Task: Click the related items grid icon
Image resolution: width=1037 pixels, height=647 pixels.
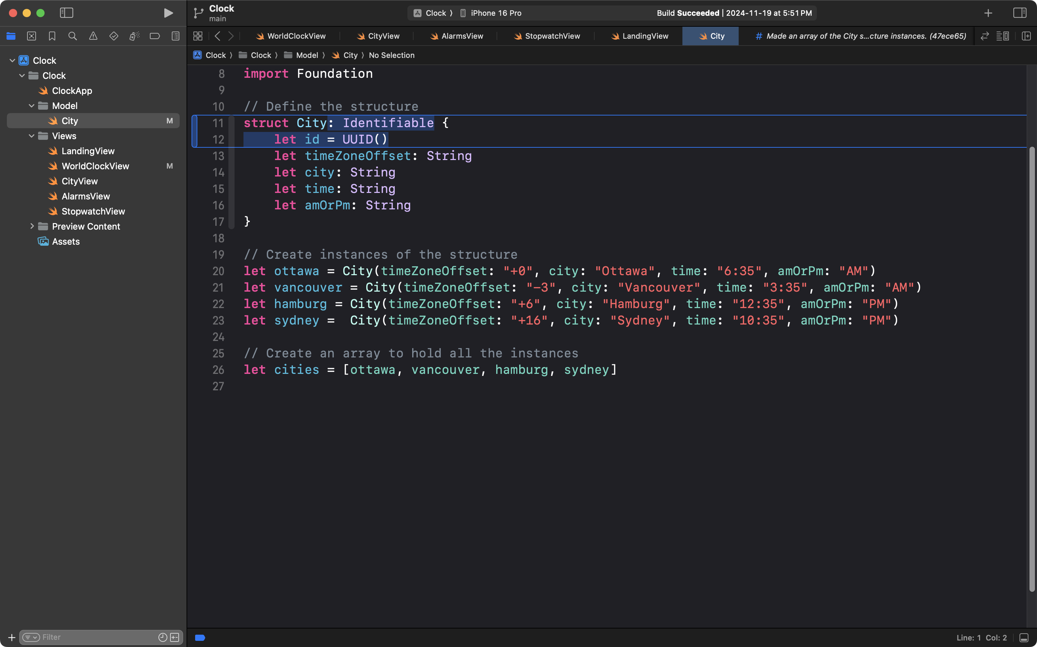Action: (x=198, y=36)
